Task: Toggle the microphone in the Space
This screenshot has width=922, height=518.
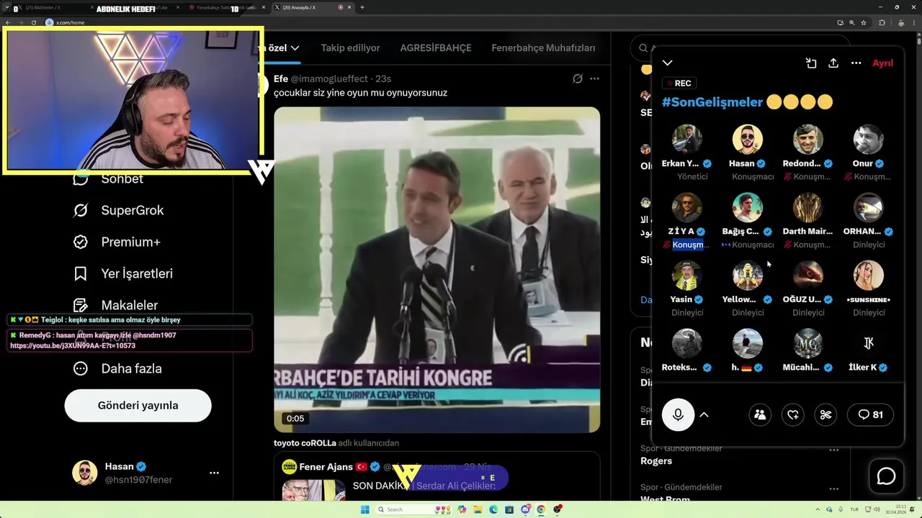Action: pyautogui.click(x=678, y=414)
